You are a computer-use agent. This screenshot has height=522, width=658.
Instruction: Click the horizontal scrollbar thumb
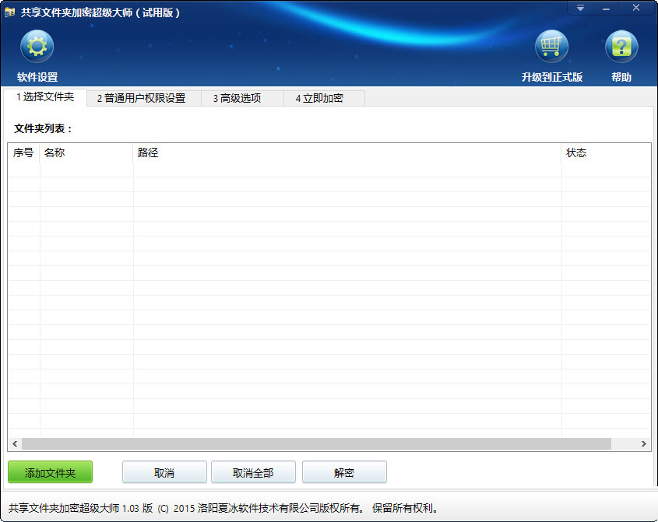tap(316, 443)
